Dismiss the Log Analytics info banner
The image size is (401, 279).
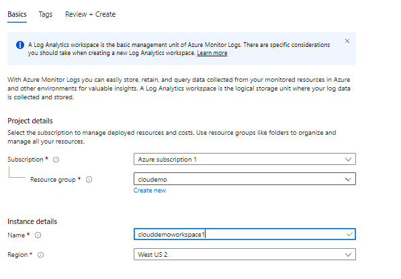tap(347, 41)
